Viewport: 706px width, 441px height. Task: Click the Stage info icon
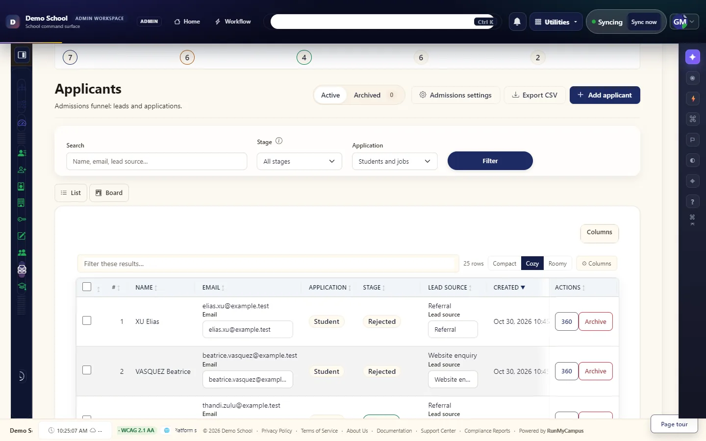279,141
